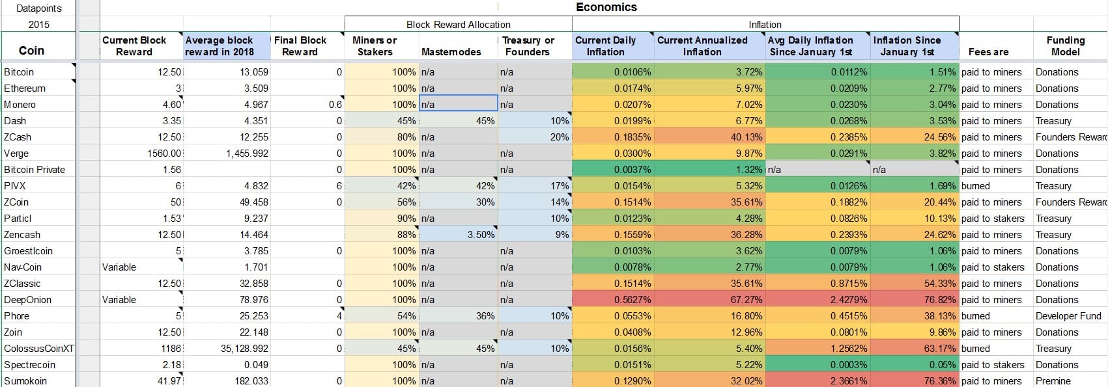
Task: Select the Sumokoin coin name cell
Action: (x=38, y=380)
